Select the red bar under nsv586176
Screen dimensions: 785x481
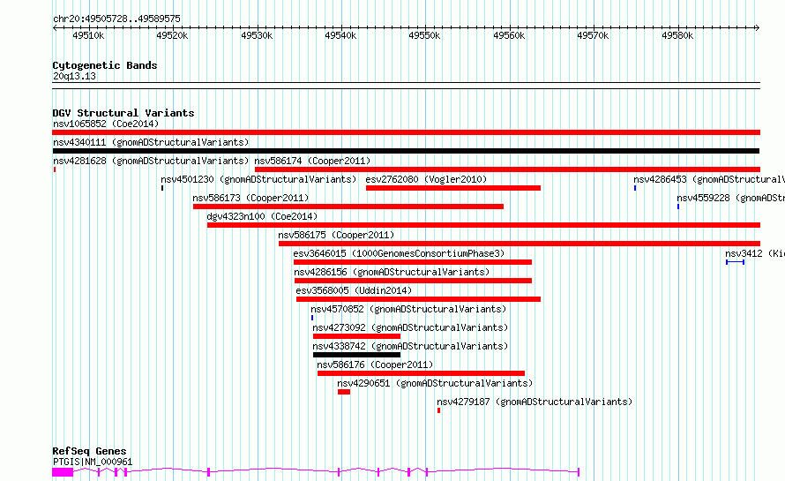coord(421,373)
